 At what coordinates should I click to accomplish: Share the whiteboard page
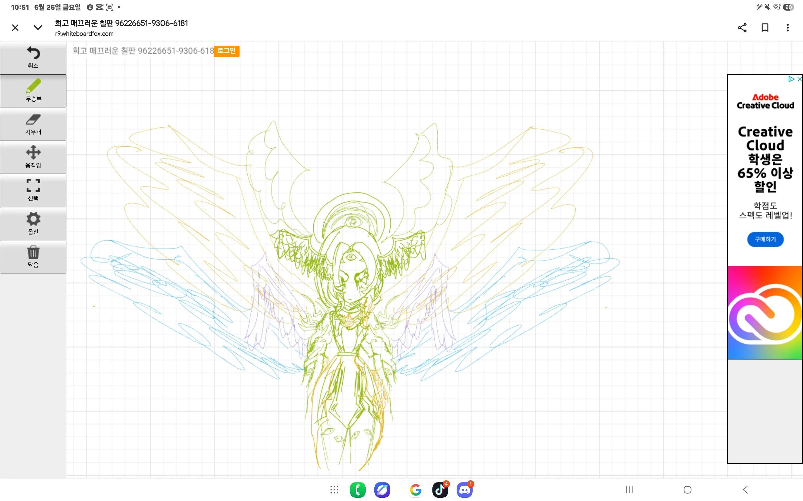point(742,27)
